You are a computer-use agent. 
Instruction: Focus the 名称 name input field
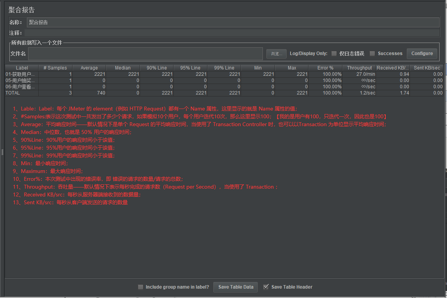(x=233, y=23)
